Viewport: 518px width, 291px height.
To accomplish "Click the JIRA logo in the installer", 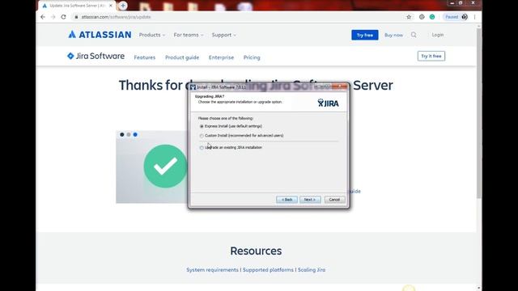I will (x=328, y=103).
